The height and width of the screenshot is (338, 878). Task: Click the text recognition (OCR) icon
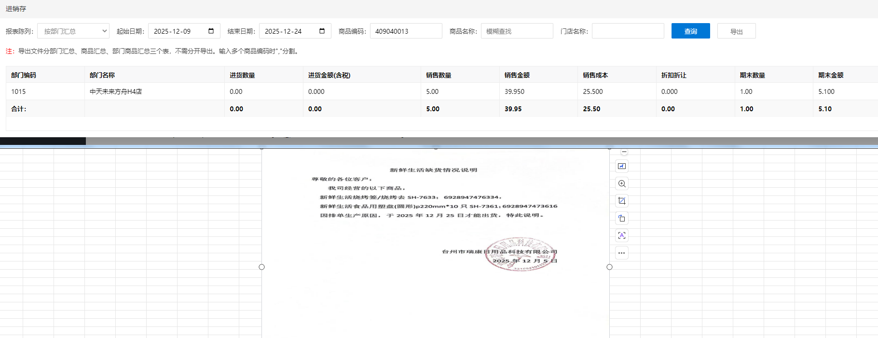[x=622, y=235]
